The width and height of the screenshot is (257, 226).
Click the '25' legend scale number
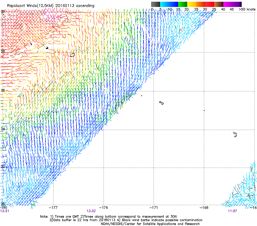(x=196, y=9)
